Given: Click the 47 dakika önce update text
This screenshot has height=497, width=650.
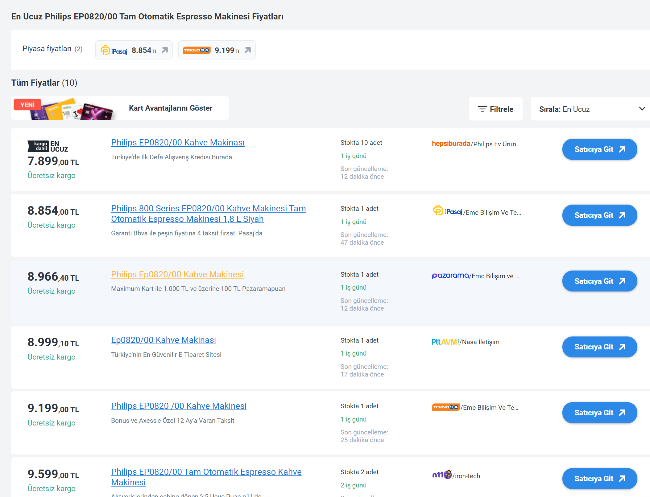Looking at the screenshot, I should point(362,242).
